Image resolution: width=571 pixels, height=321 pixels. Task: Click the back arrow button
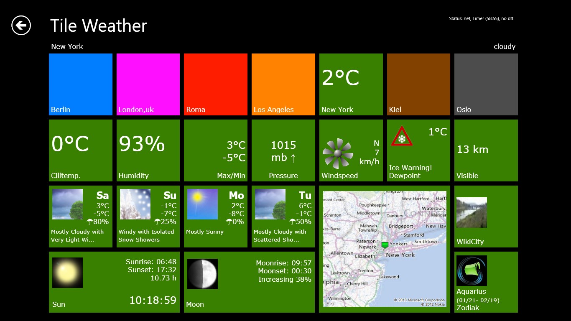(21, 25)
